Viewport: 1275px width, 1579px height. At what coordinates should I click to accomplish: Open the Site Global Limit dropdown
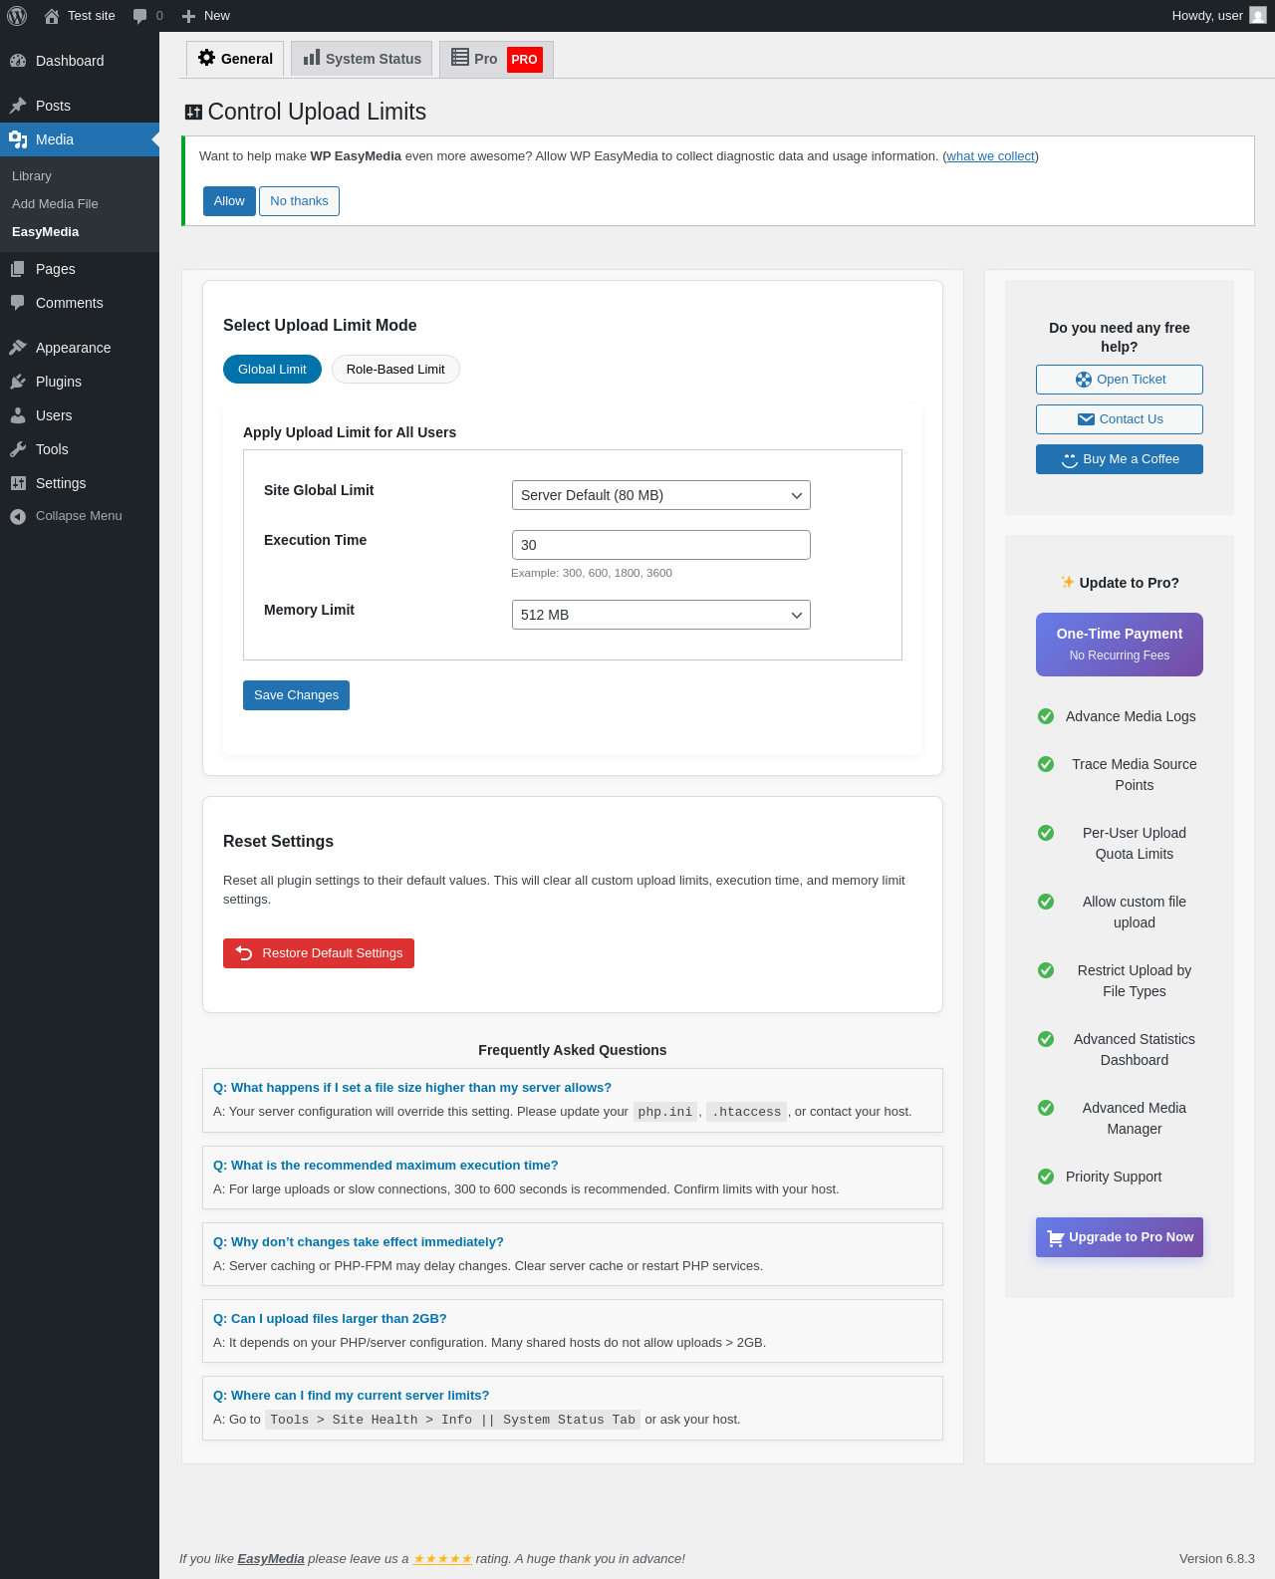[x=661, y=495]
